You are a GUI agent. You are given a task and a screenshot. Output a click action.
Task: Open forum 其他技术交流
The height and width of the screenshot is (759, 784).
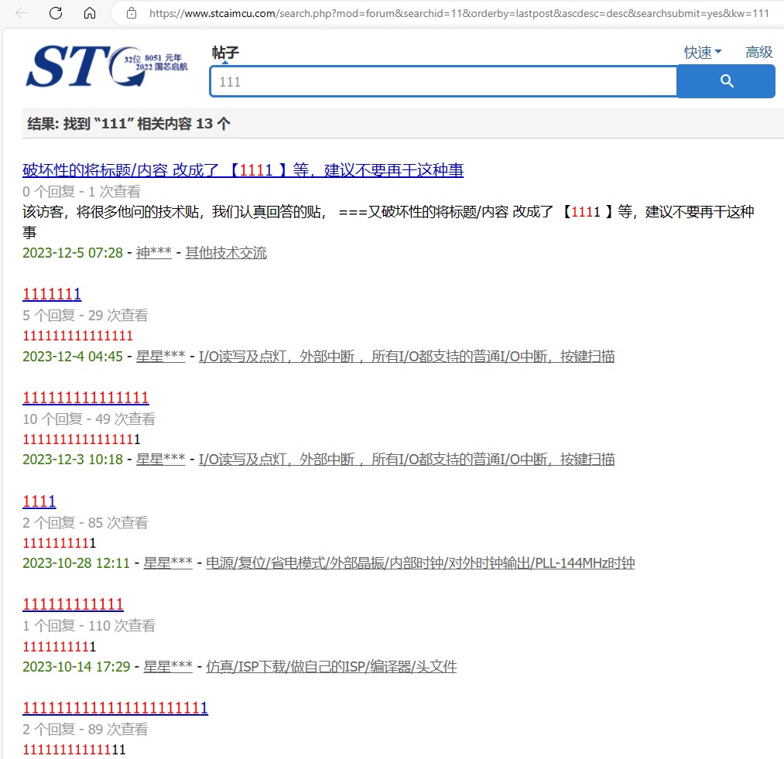(x=225, y=252)
